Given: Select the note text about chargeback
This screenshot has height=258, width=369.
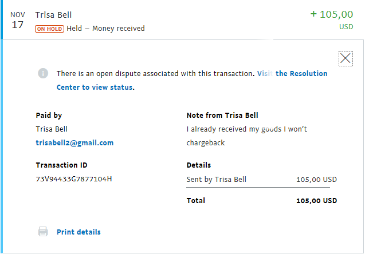Looking at the screenshot, I should point(246,136).
